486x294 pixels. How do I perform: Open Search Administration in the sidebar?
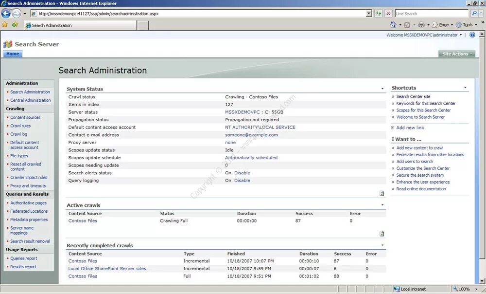[30, 92]
